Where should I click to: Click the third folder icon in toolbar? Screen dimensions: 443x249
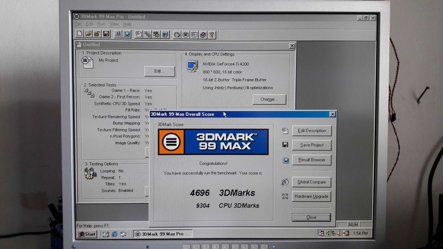pyautogui.click(x=97, y=34)
